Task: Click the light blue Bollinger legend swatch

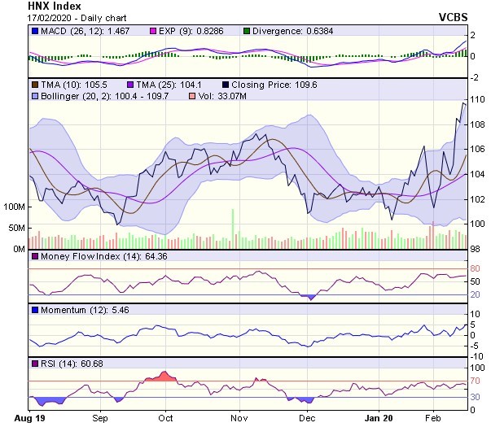Action: click(34, 97)
